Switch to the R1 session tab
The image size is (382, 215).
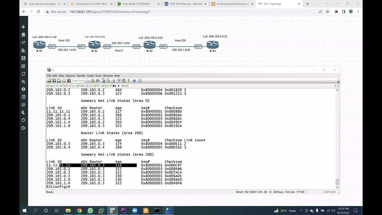(x=97, y=86)
